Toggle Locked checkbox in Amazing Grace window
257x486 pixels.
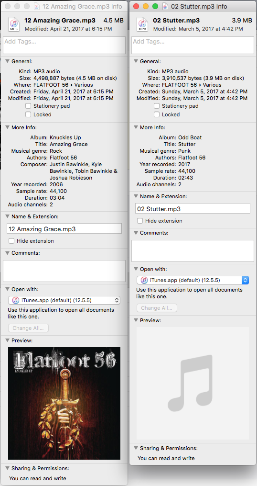point(28,114)
